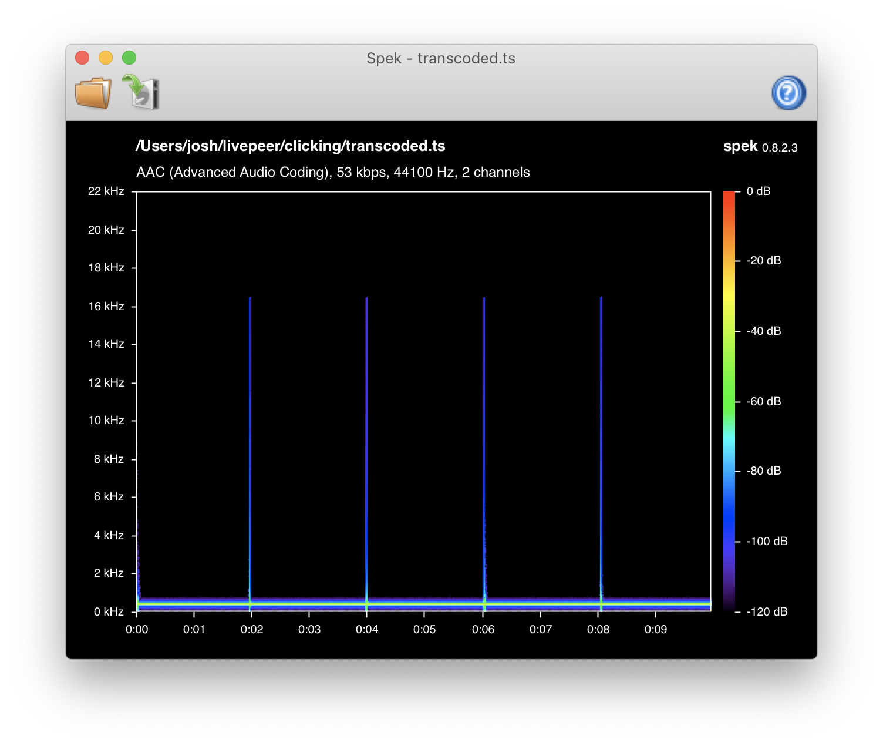Select the 0:05 time label
The width and height of the screenshot is (883, 746).
click(x=424, y=629)
